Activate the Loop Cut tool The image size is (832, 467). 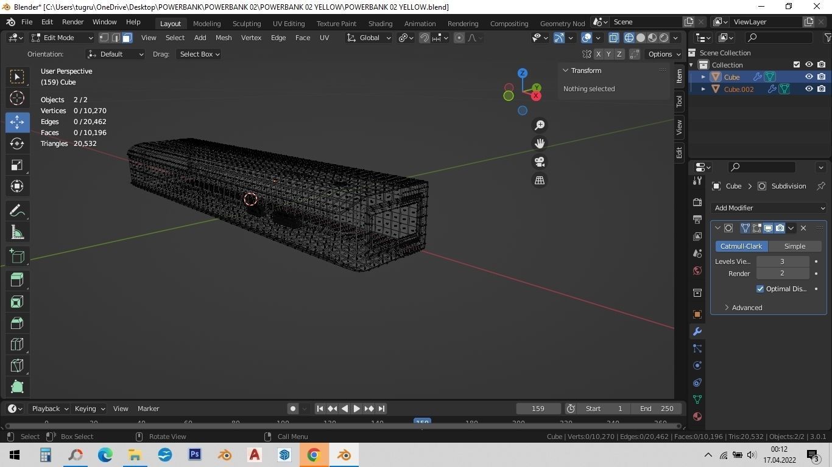pos(17,344)
